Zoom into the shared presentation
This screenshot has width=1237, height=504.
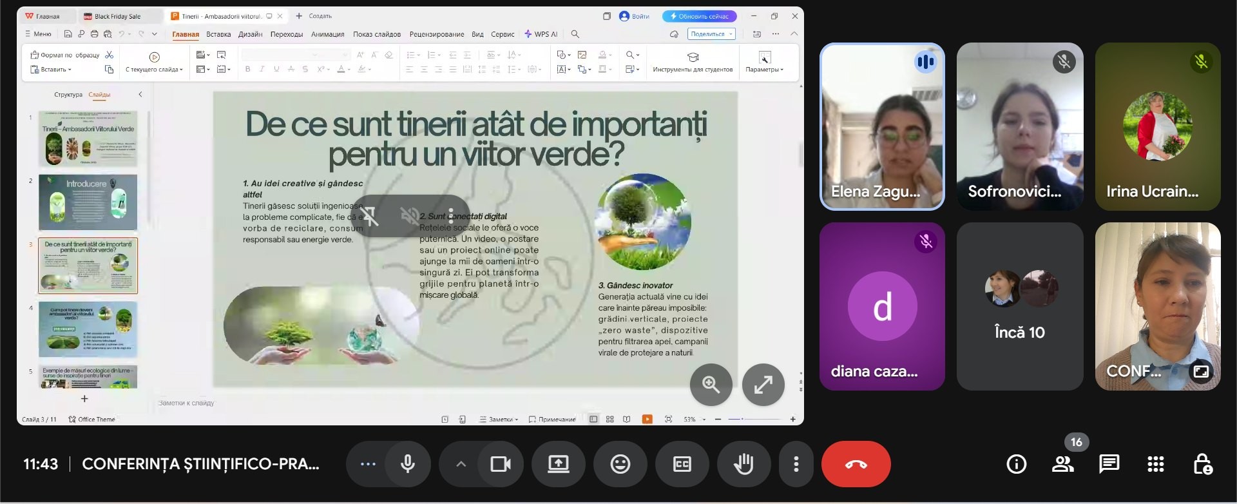711,385
